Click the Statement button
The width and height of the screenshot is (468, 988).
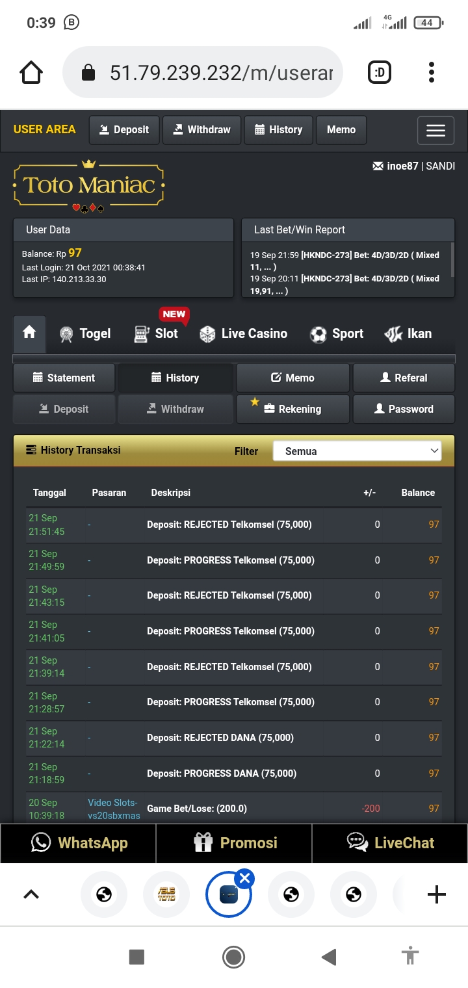click(x=64, y=378)
